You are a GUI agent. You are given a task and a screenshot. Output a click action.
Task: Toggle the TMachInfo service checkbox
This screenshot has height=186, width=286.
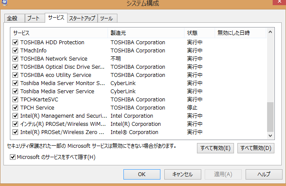(x=15, y=51)
